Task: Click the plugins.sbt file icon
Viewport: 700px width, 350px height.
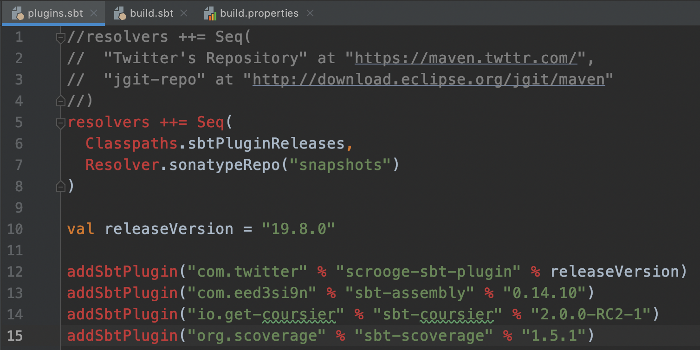Action: [x=19, y=13]
